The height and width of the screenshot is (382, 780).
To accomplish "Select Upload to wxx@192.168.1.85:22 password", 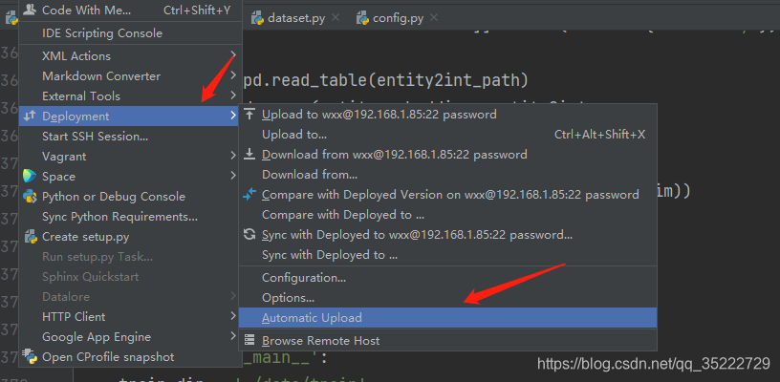I will coord(447,115).
